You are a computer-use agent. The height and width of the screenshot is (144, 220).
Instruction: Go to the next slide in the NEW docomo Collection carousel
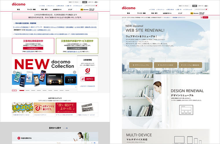click(74, 72)
